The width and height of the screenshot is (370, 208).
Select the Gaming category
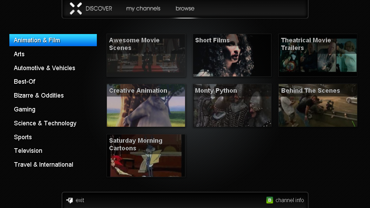pos(25,109)
